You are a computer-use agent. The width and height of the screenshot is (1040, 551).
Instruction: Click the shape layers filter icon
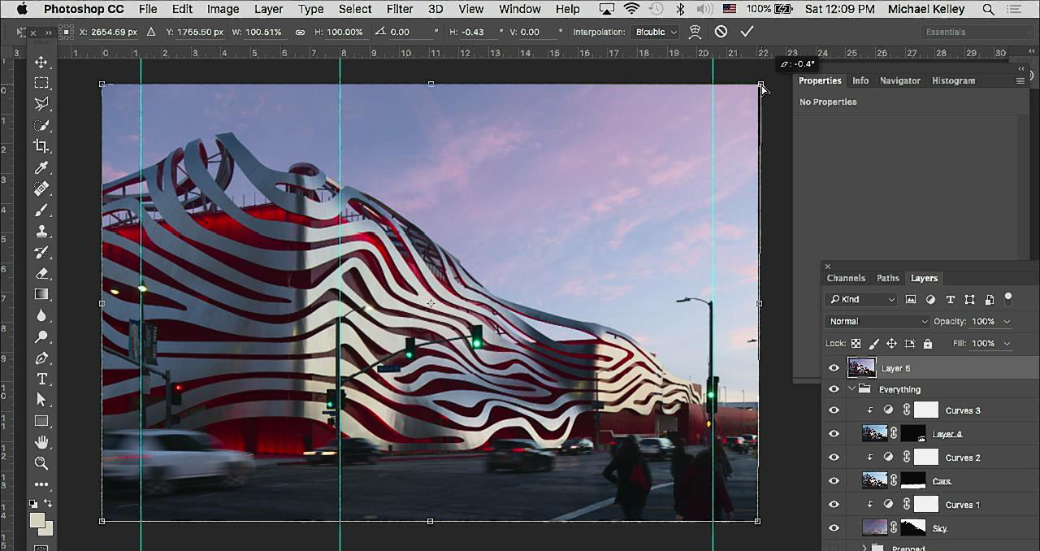969,300
